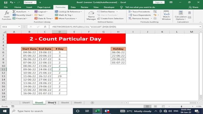Click the Calculate Now icon
Screen dimensions: 203x114
coord(190,13)
